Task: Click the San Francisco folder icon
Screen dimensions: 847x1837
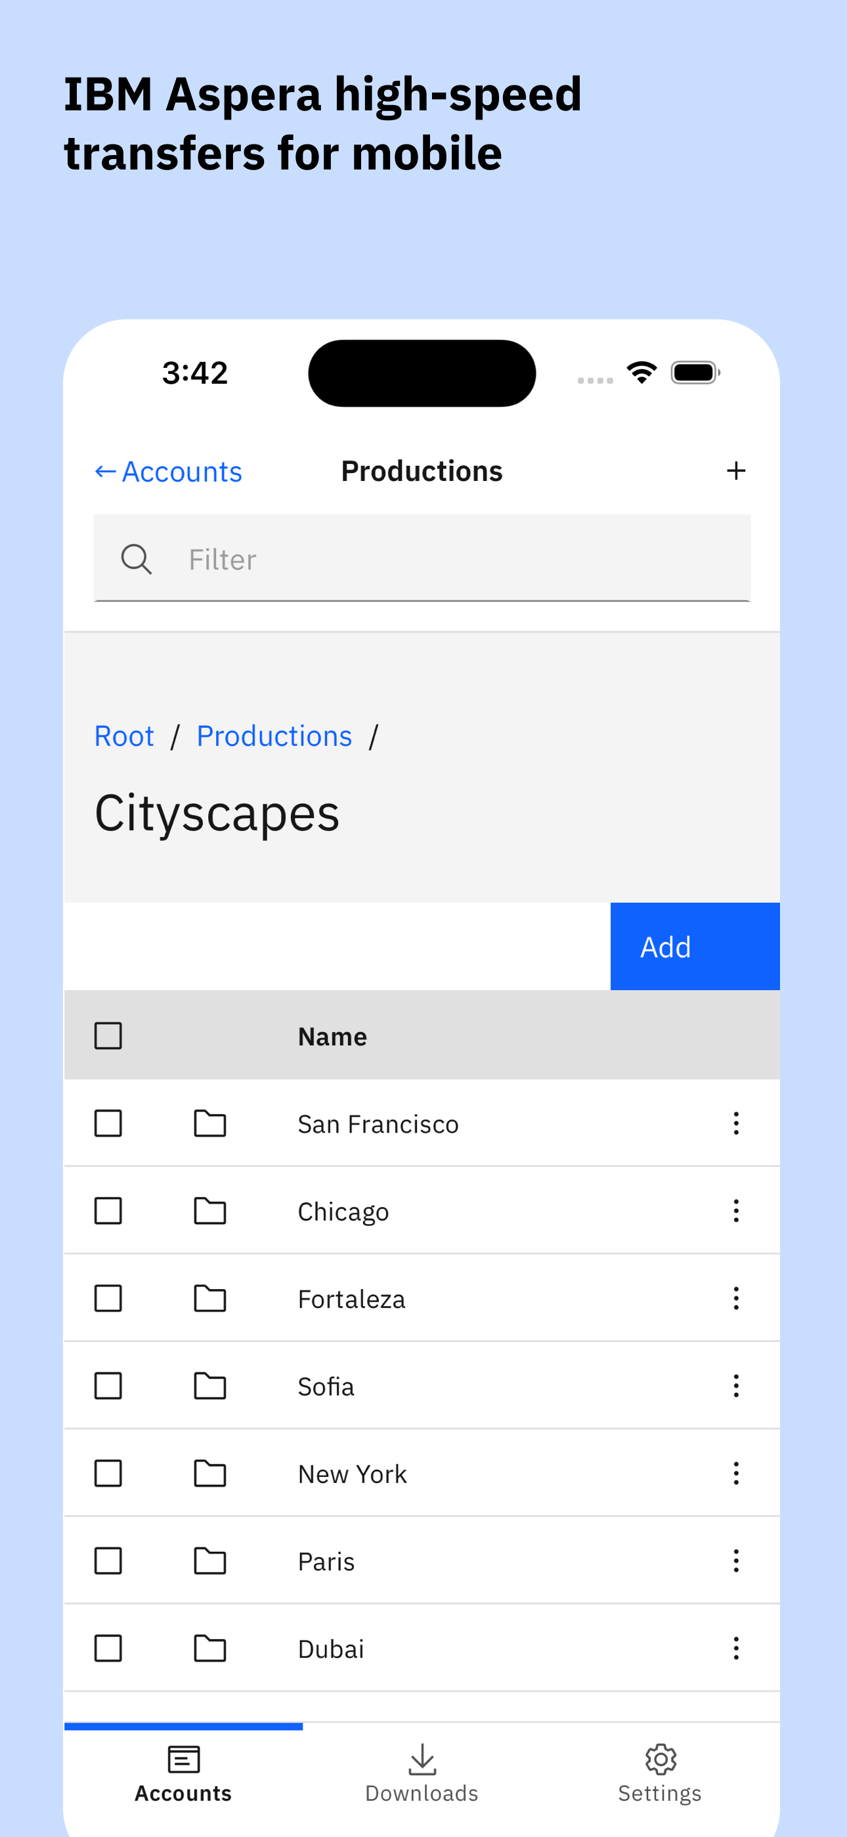Action: [210, 1123]
